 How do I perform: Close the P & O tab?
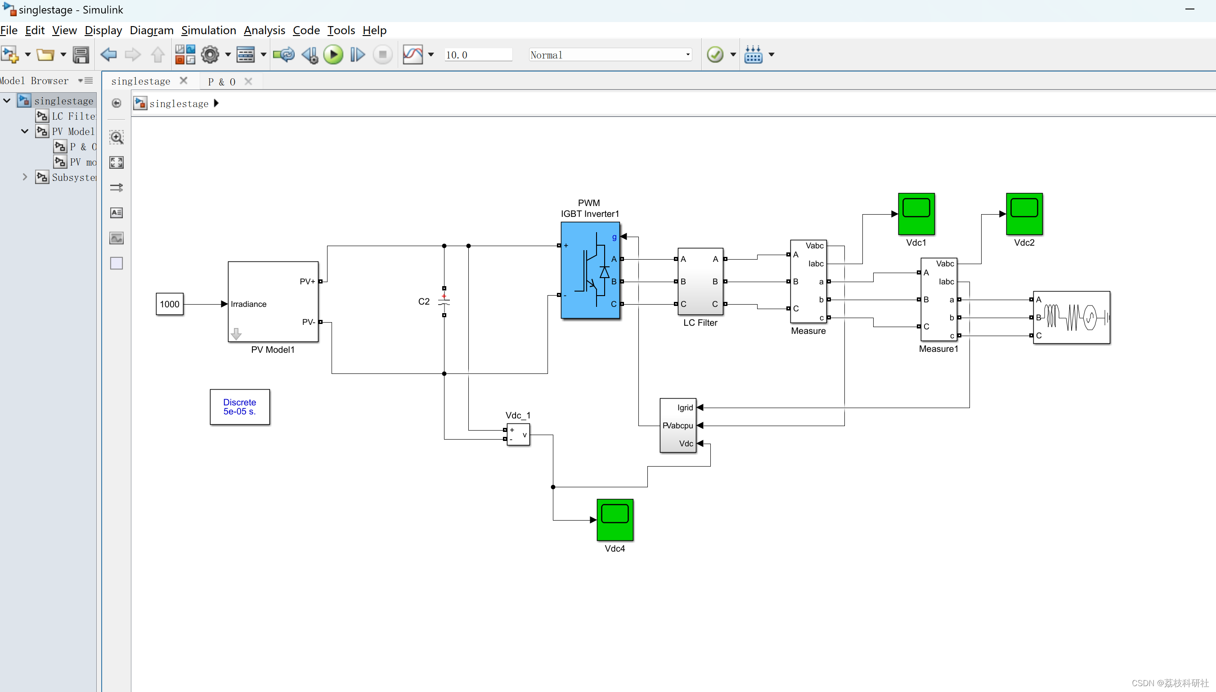click(x=248, y=81)
